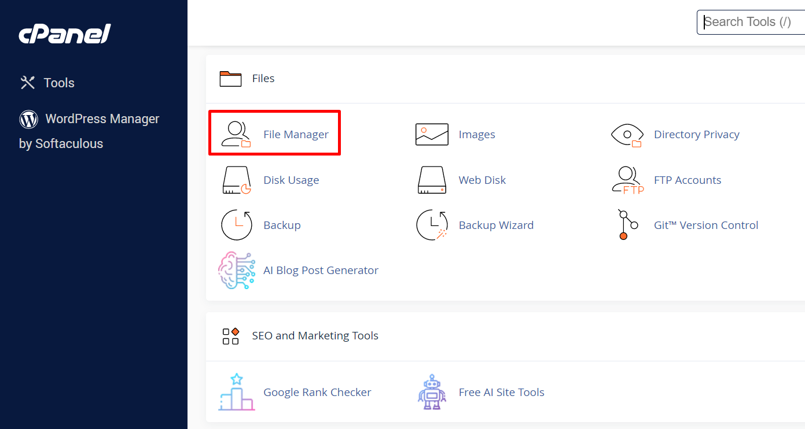Screen dimensions: 805x429
Task: Open the Disk Usage link
Action: click(x=291, y=180)
